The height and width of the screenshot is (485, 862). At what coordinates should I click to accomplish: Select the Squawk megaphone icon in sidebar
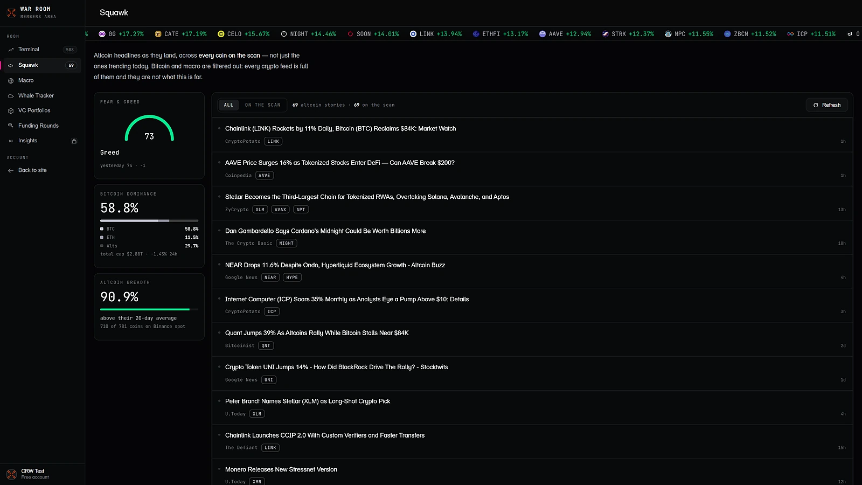pyautogui.click(x=10, y=65)
